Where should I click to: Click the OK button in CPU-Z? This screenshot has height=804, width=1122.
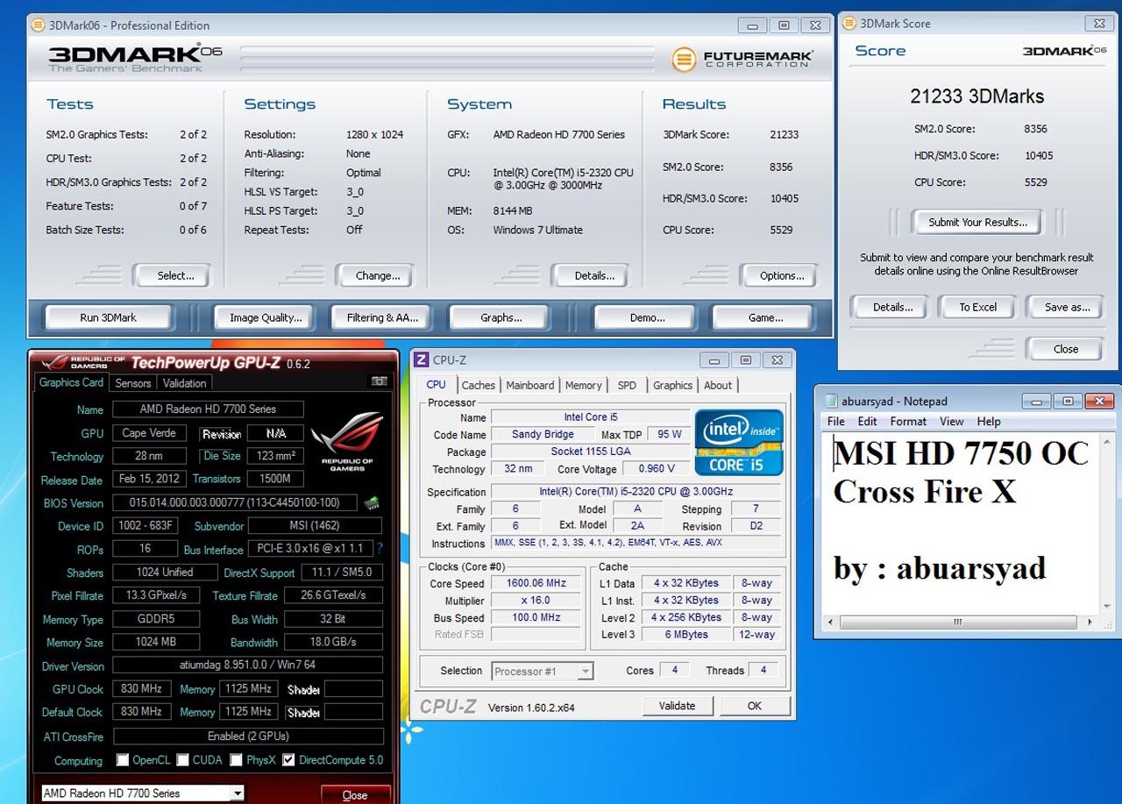pos(754,706)
